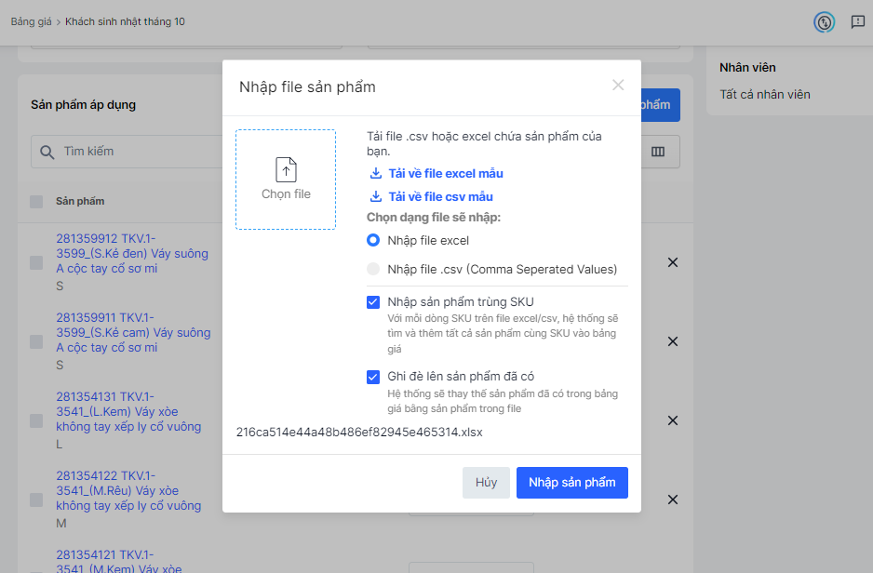Remove product 281354131 with its X icon
The width and height of the screenshot is (873, 573).
point(673,420)
